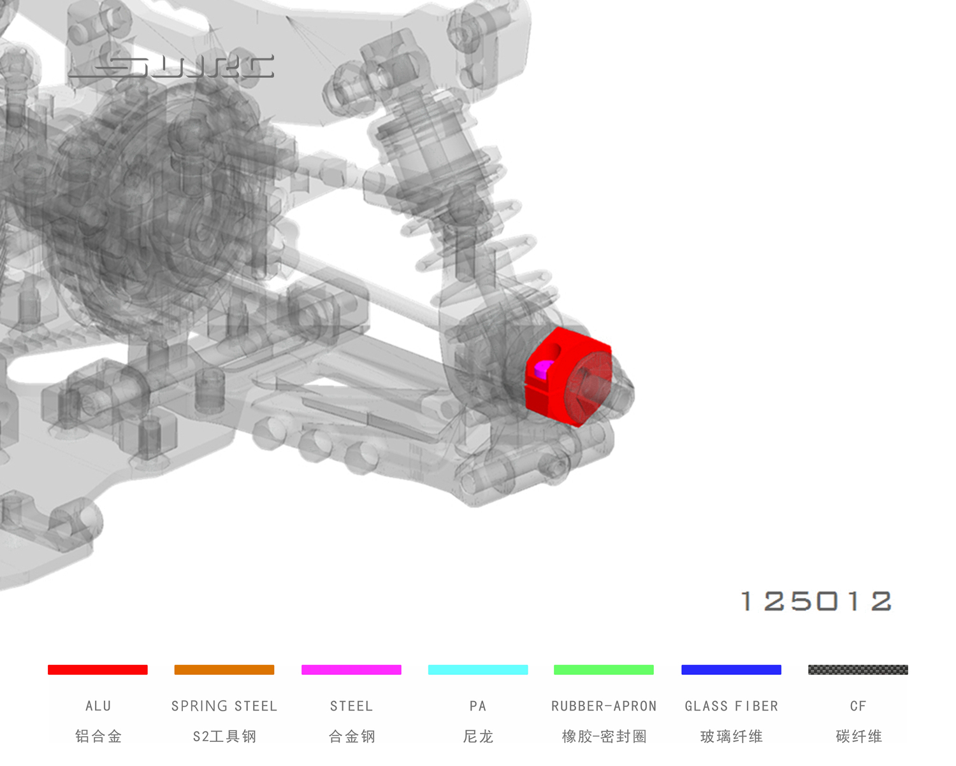Image resolution: width=956 pixels, height=766 pixels.
Task: Click the part number 125012
Action: click(x=816, y=601)
